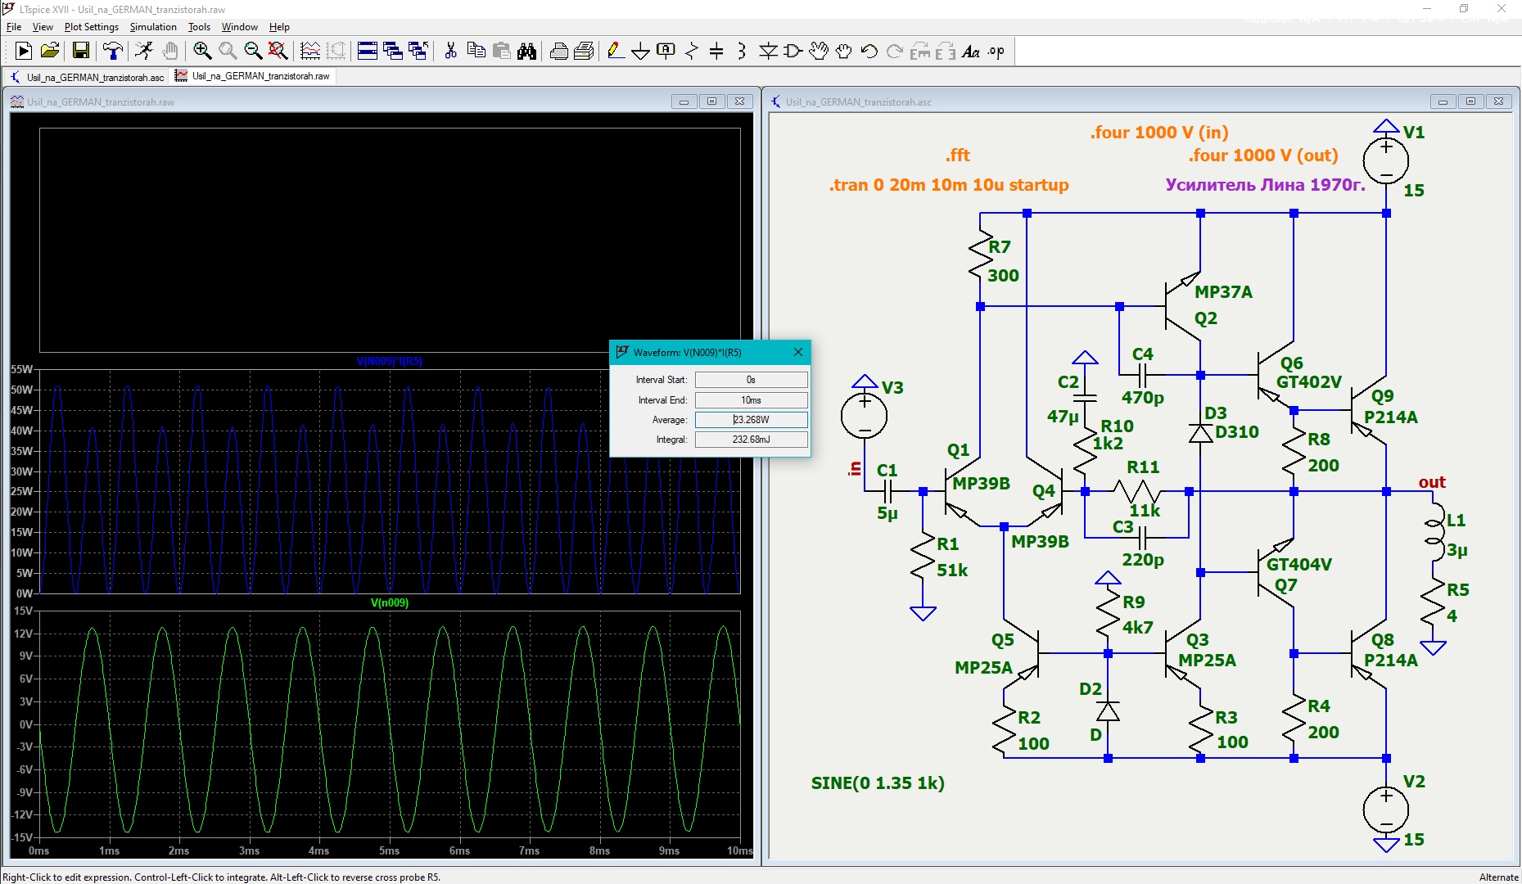This screenshot has height=884, width=1522.
Task: Select the Place Diode tool
Action: pos(768,52)
